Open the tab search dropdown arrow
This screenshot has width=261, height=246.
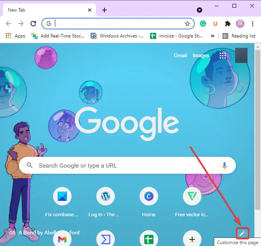click(x=199, y=10)
